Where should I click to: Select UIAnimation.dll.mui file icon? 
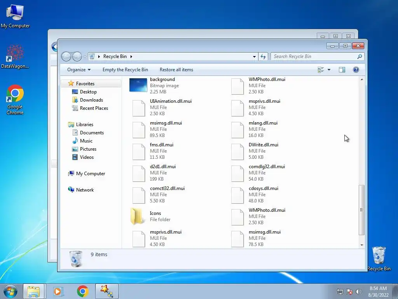pos(139,108)
